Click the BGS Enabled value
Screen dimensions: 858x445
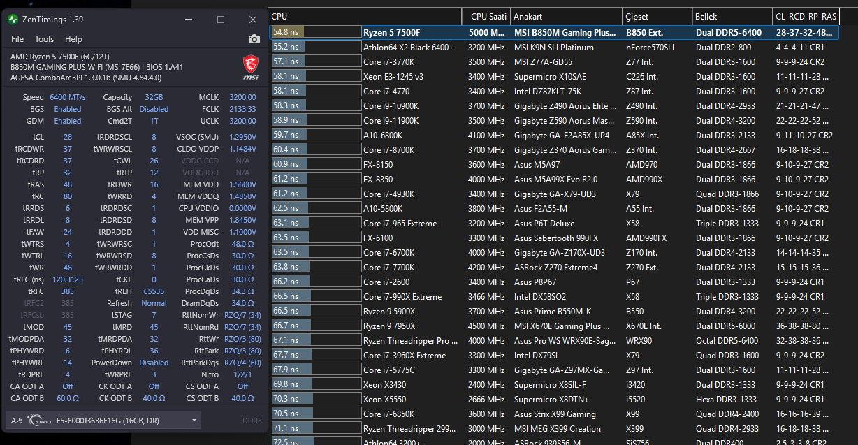point(68,109)
